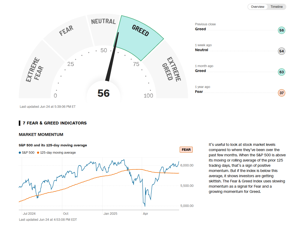
Task: Click the 1 month ago score badge 63
Action: [x=281, y=72]
